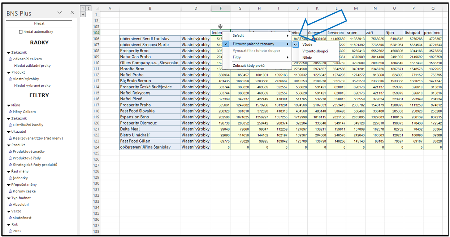Click the srpen month header cell
This screenshot has height=237, width=450.
click(355, 32)
